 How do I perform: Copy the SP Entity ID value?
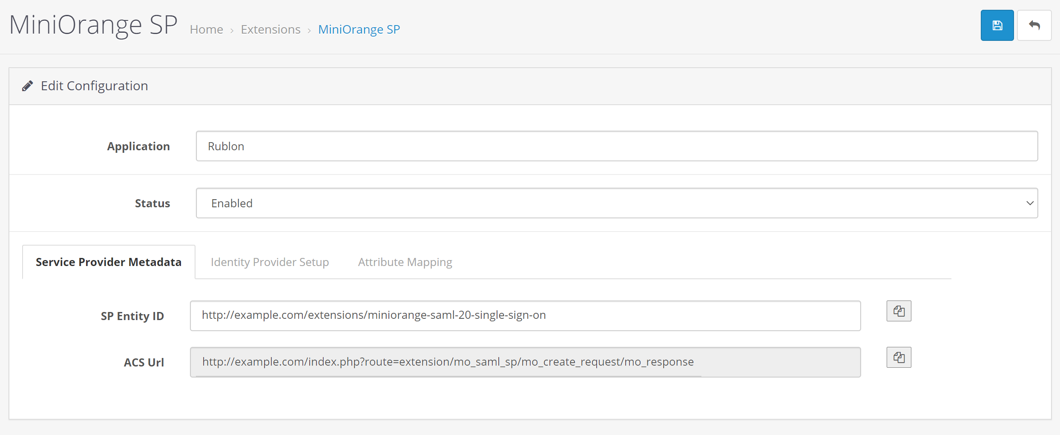point(899,311)
